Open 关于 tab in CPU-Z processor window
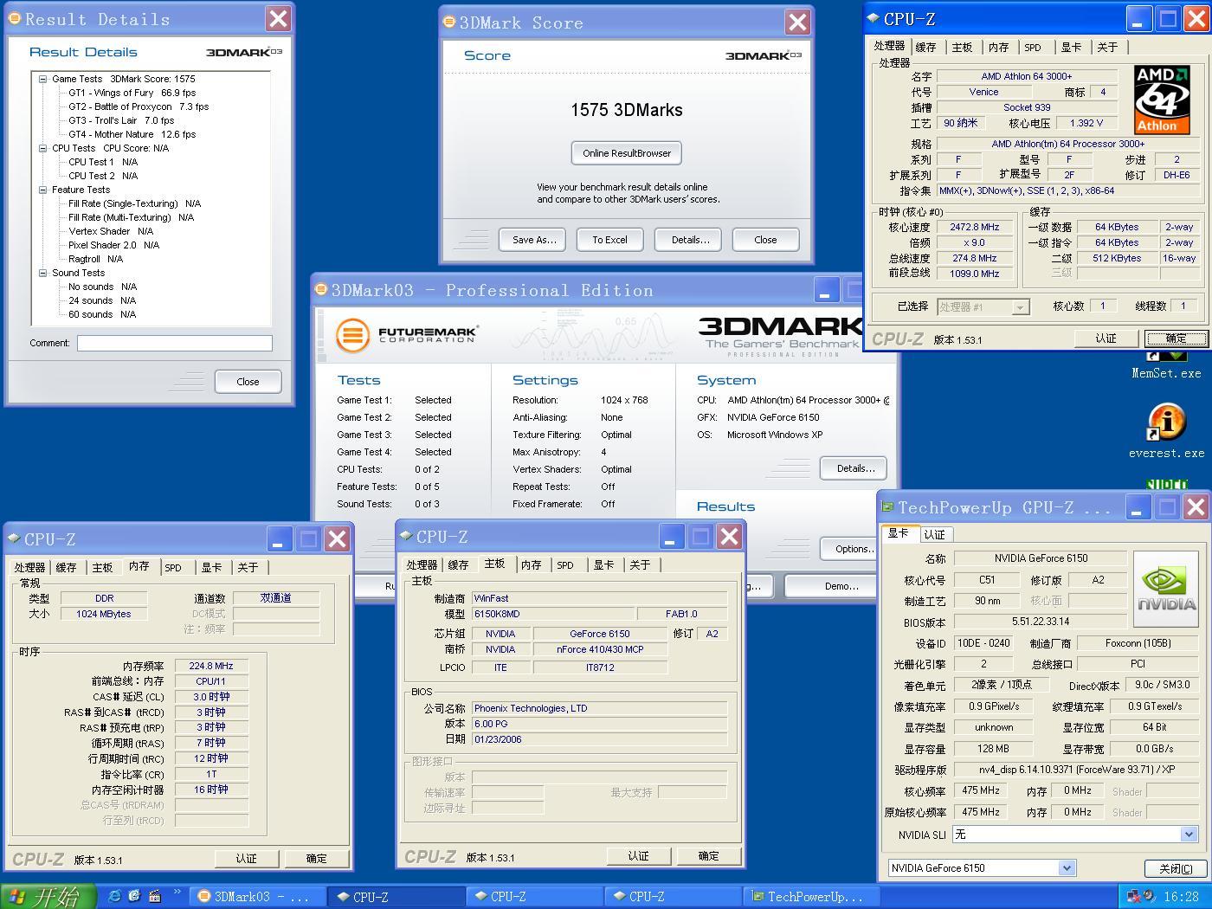 tap(1107, 48)
